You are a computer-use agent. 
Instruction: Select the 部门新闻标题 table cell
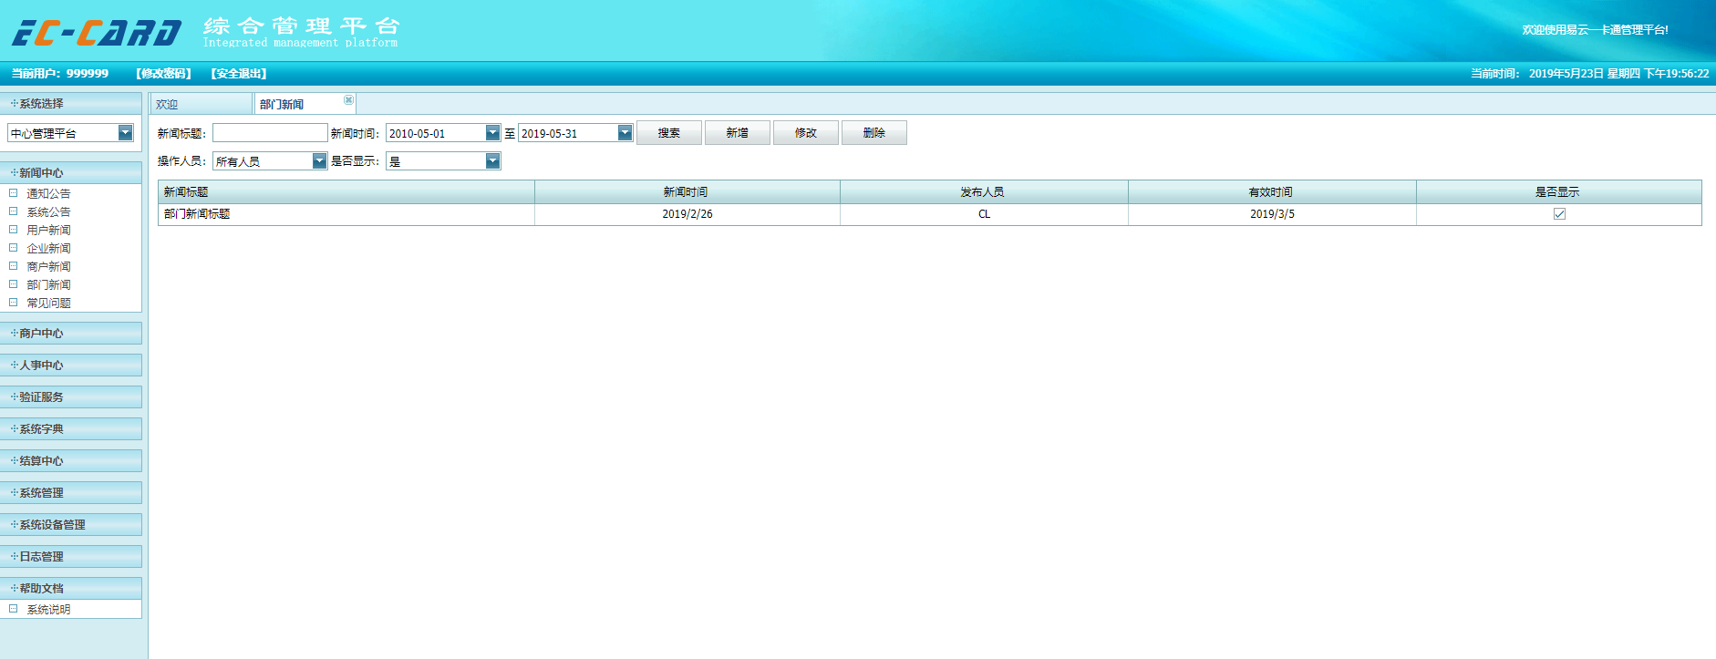(x=346, y=214)
